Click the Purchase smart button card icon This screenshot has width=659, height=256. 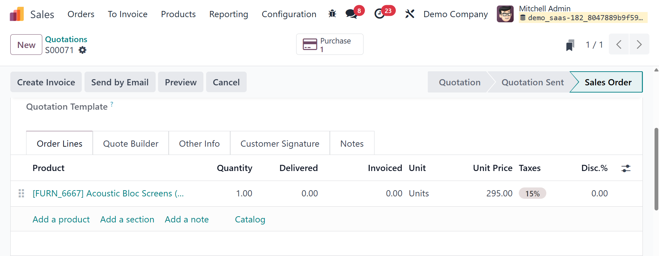pos(310,44)
